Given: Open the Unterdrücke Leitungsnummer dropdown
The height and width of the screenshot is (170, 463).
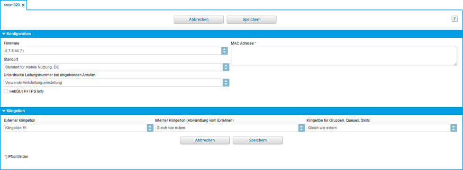Looking at the screenshot, I should [x=117, y=83].
